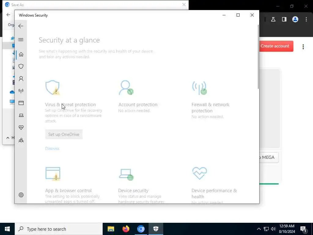Click the network tray icon

pos(266,229)
